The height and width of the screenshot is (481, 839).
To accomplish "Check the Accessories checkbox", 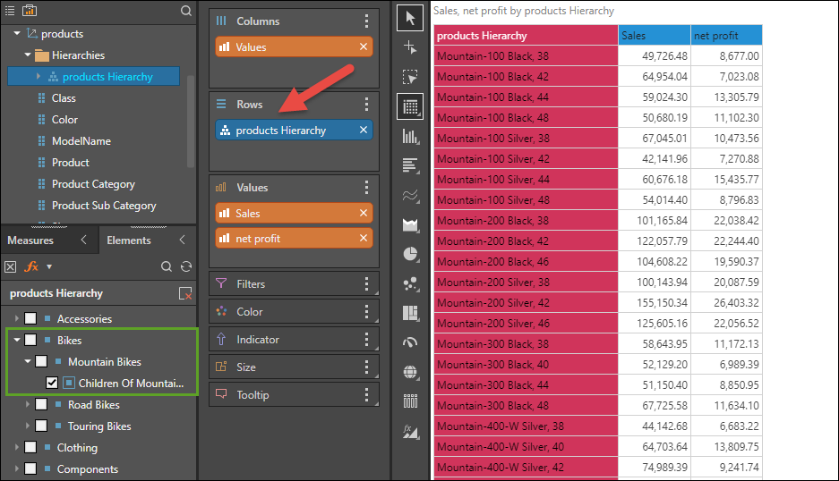I will click(x=30, y=319).
